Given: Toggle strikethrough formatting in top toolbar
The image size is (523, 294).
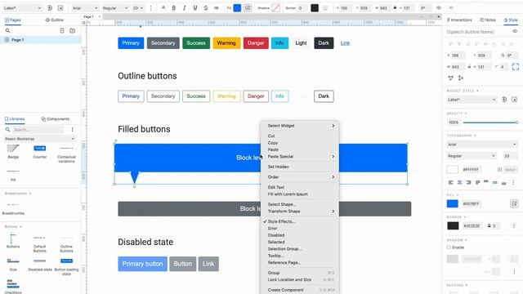Looking at the screenshot, I should click(206, 7).
